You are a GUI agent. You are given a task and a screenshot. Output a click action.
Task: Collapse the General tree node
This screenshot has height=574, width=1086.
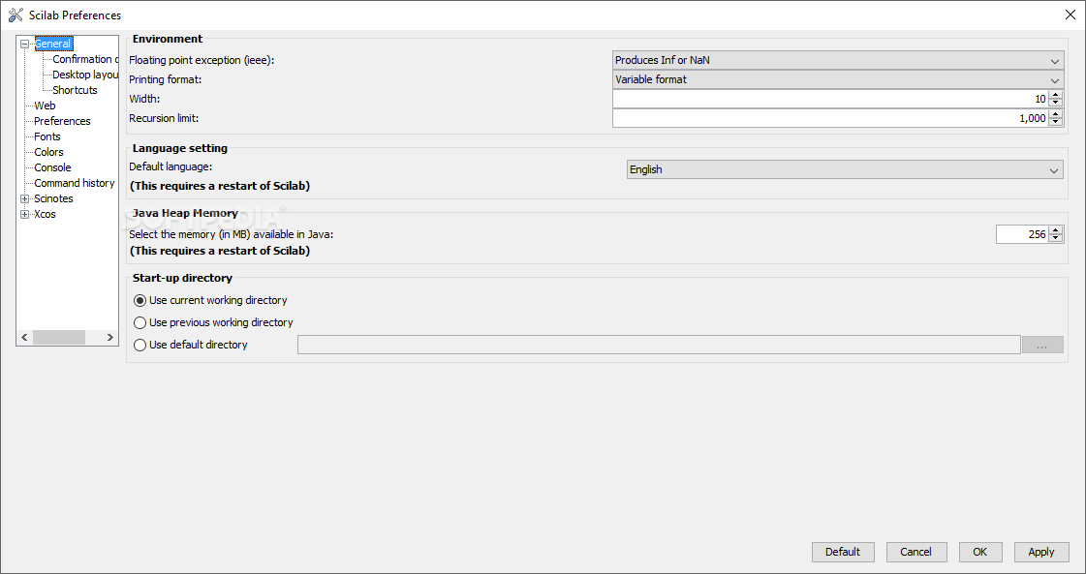pos(24,44)
